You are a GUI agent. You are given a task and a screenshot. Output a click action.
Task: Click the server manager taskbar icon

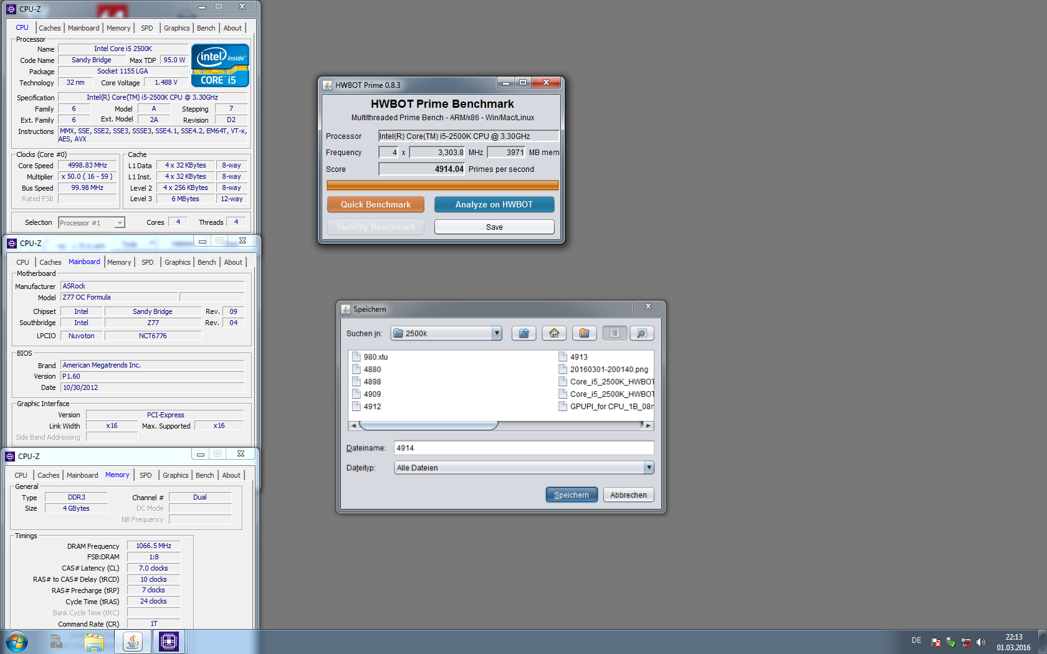point(56,642)
